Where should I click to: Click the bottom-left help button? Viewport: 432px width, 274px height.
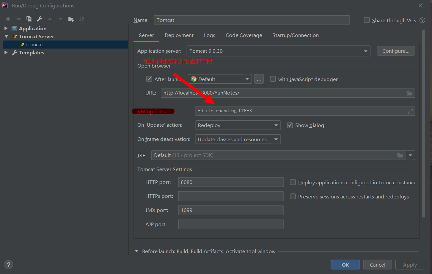8,265
